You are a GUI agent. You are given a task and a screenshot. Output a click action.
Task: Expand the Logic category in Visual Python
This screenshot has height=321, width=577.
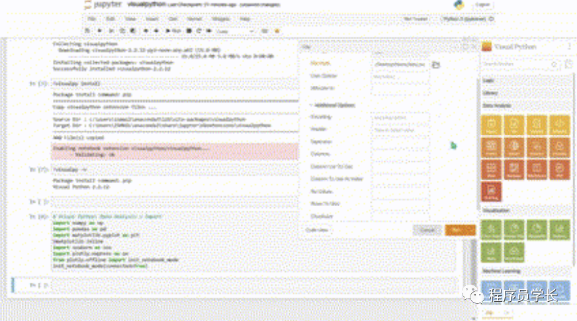(x=526, y=81)
